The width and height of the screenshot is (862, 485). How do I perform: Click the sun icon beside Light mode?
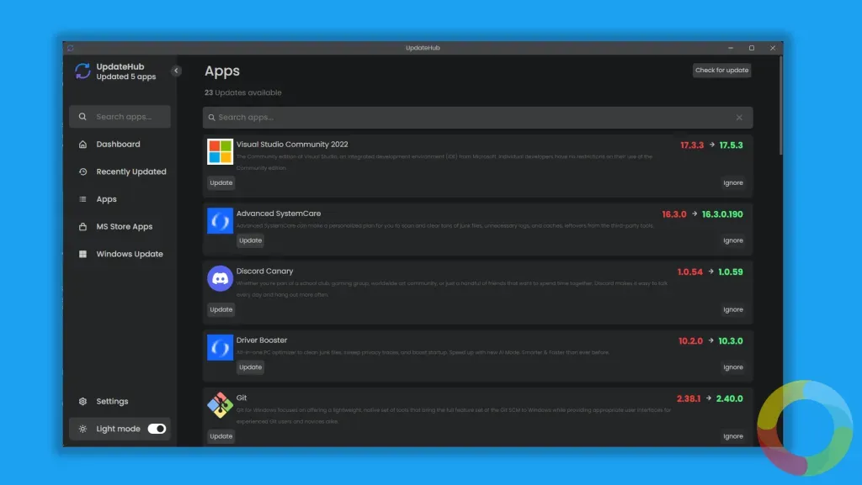click(82, 429)
